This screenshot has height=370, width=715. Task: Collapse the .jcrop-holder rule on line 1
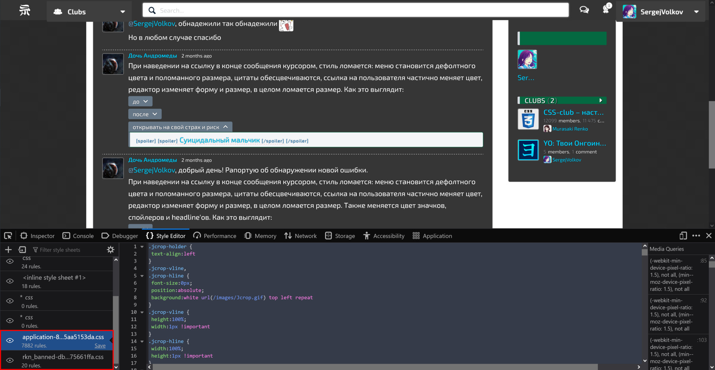pos(142,246)
